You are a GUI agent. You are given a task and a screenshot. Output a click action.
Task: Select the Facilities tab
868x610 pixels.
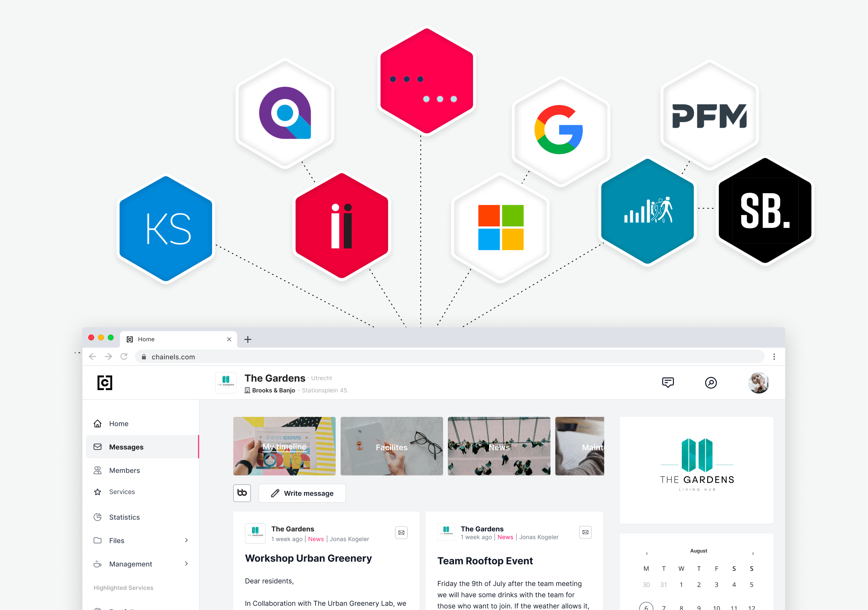click(391, 448)
